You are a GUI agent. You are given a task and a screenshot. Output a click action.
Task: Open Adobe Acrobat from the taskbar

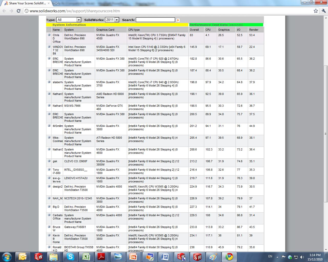pyautogui.click(x=102, y=257)
